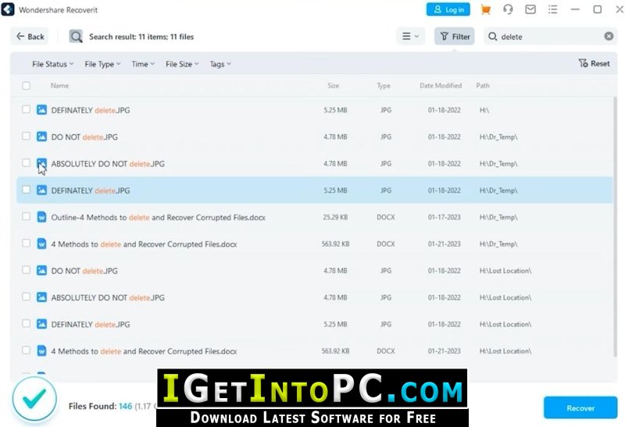Image resolution: width=625 pixels, height=427 pixels.
Task: Click the Word icon of Outline-4 Methods to delete docx
Action: pyautogui.click(x=41, y=217)
